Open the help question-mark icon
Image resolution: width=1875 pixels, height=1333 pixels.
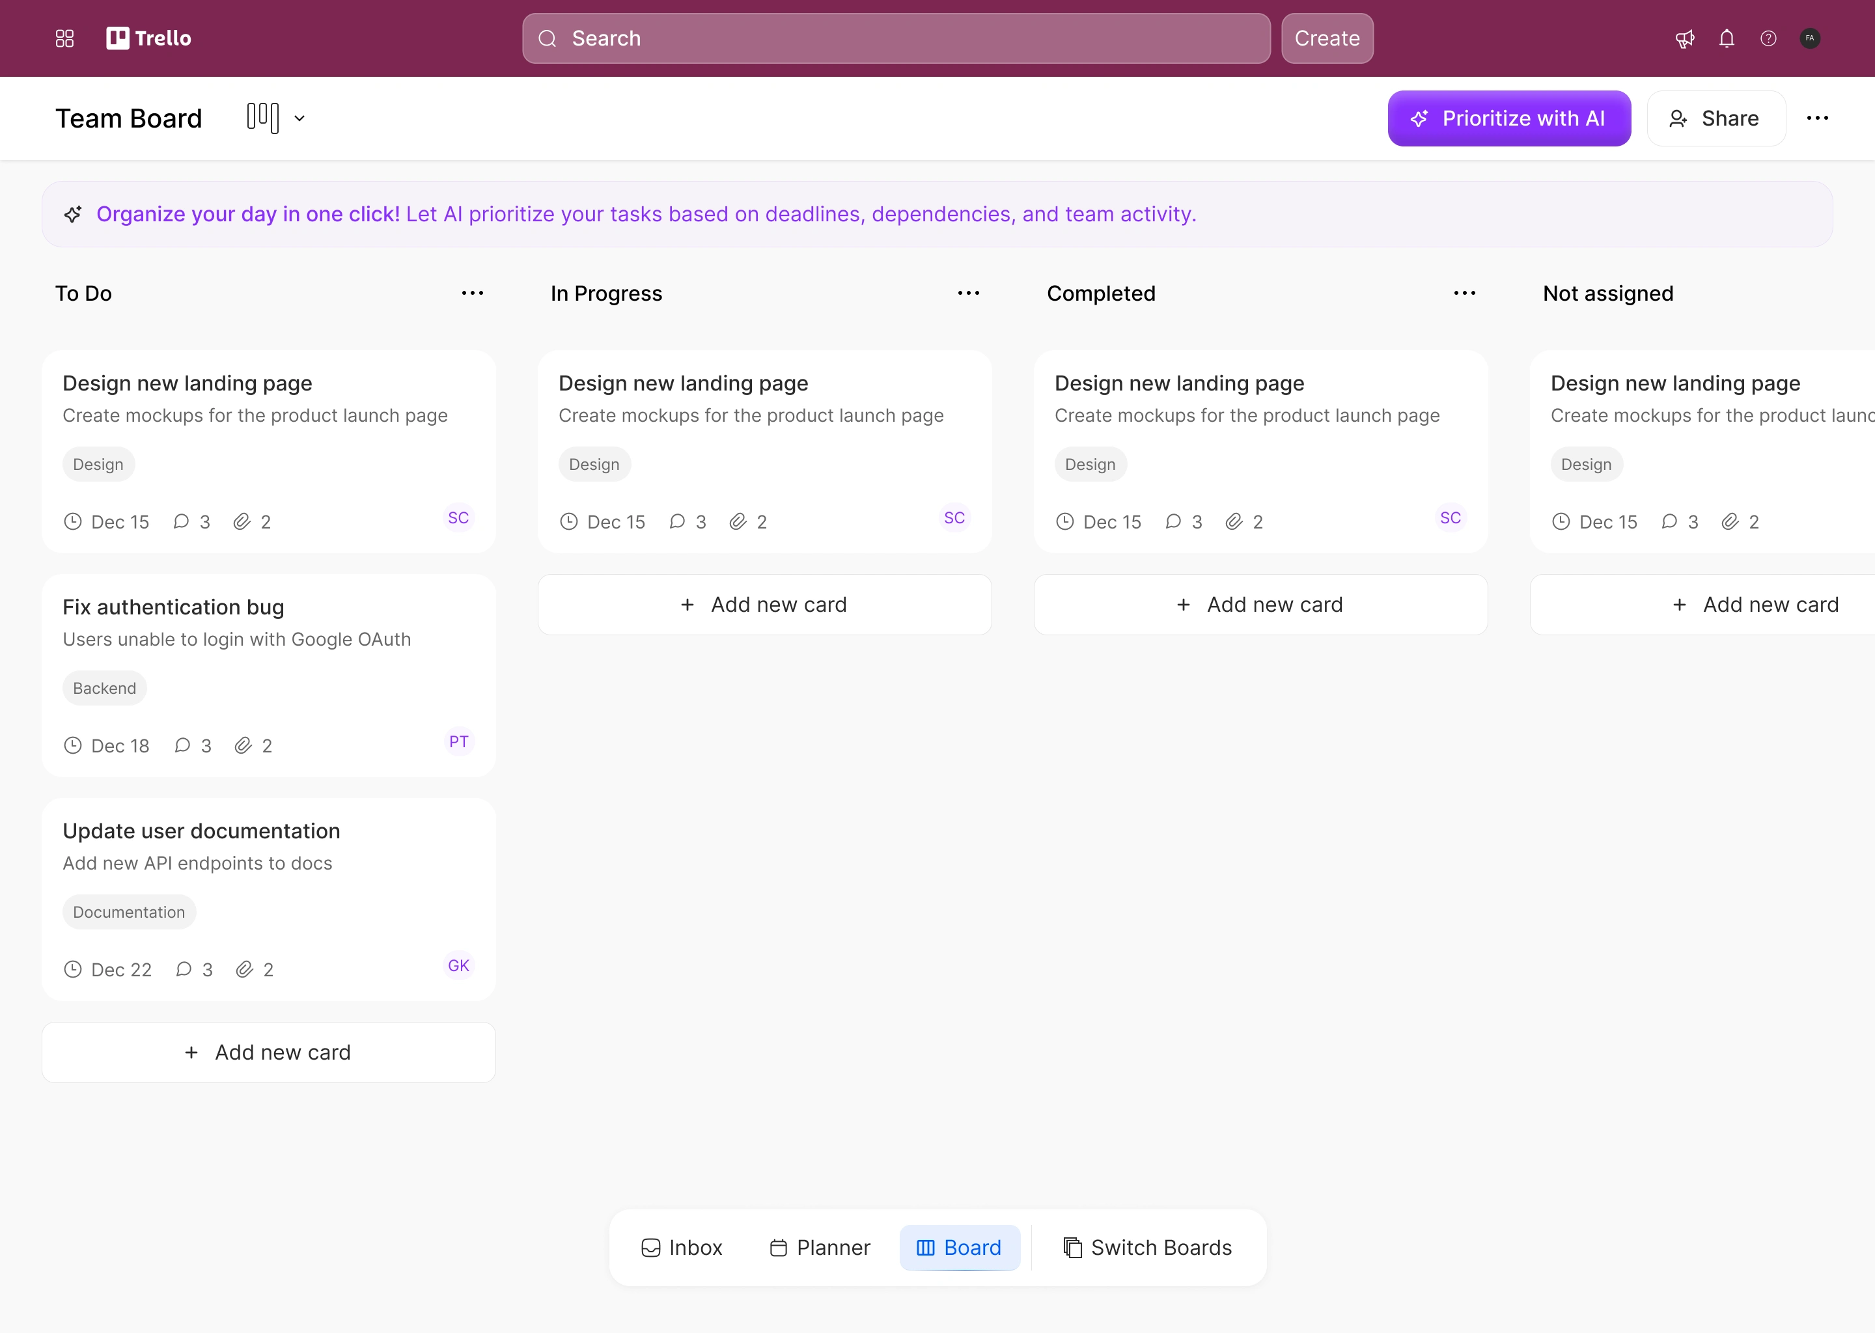pos(1768,38)
